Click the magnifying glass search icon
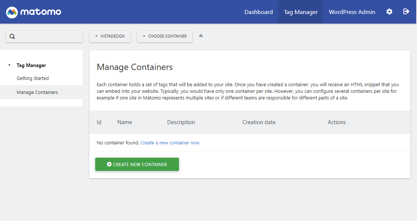417x221 pixels. click(x=12, y=36)
